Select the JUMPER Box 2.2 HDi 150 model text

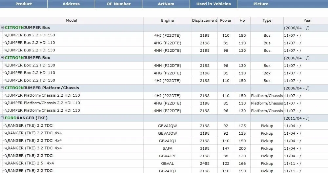click(x=31, y=80)
